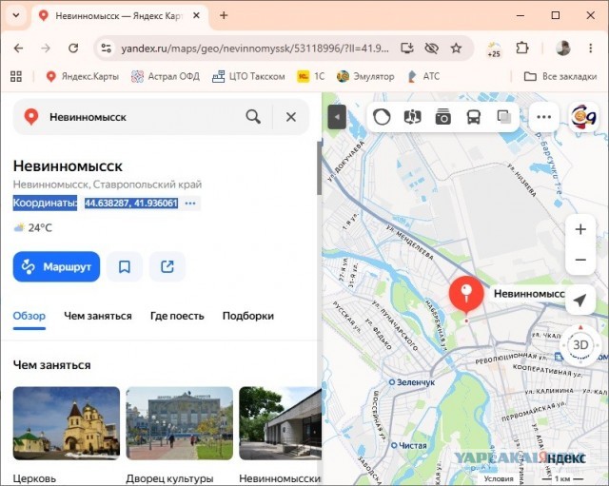Screen dimensions: 609x486
Task: Switch to Подборки tab
Action: coord(248,316)
